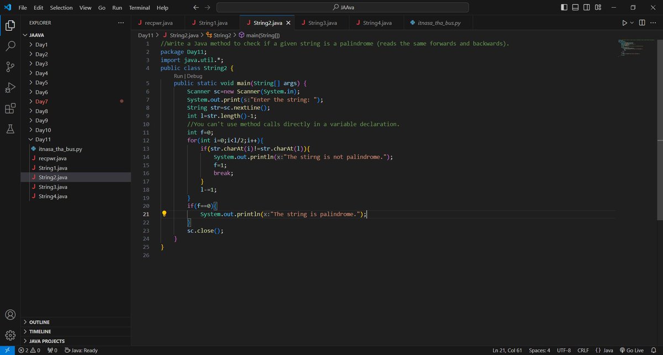Viewport: 663px width, 355px height.
Task: Open the Accounts icon
Action: tap(10, 315)
